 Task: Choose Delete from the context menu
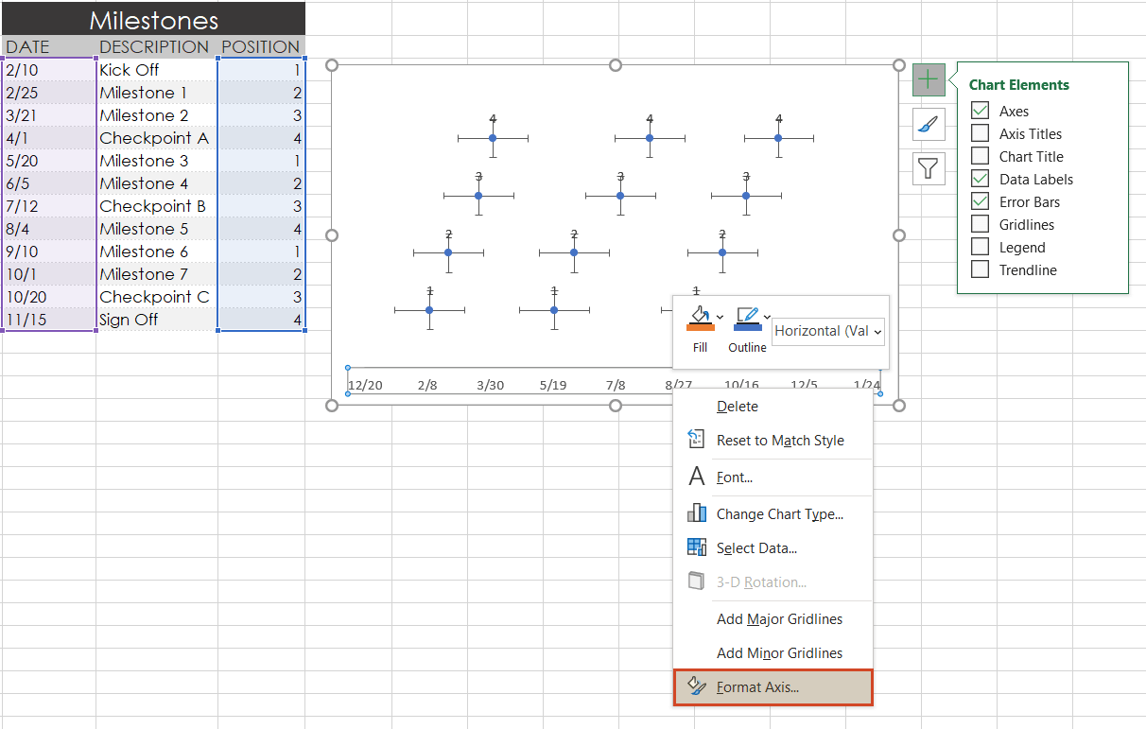point(737,406)
